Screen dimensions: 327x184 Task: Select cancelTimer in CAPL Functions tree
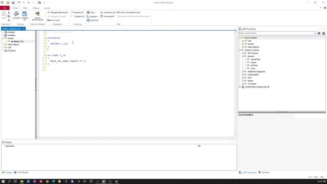point(255,59)
